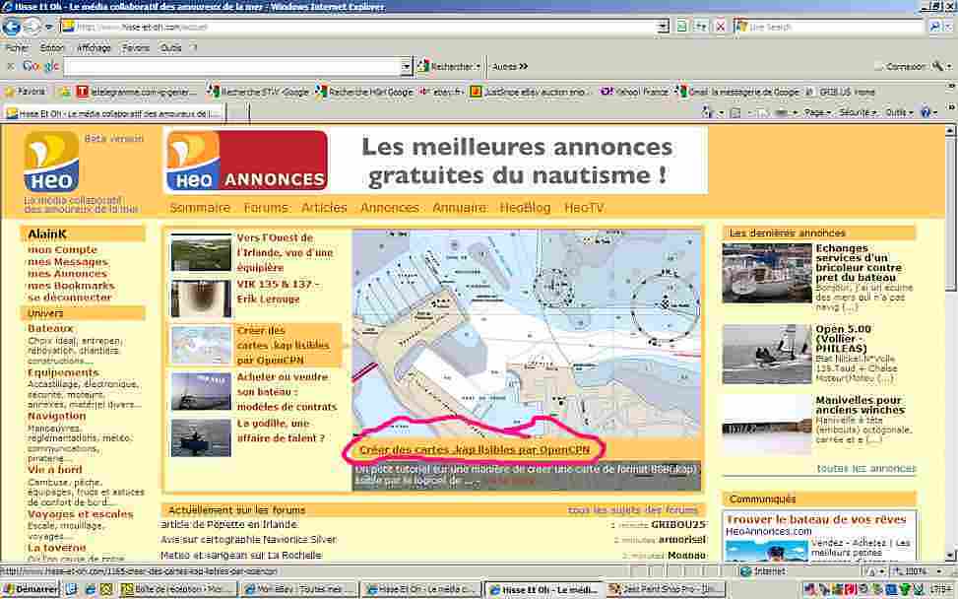The width and height of the screenshot is (958, 599).
Task: Open the nautical chart preview image
Action: tap(527, 333)
